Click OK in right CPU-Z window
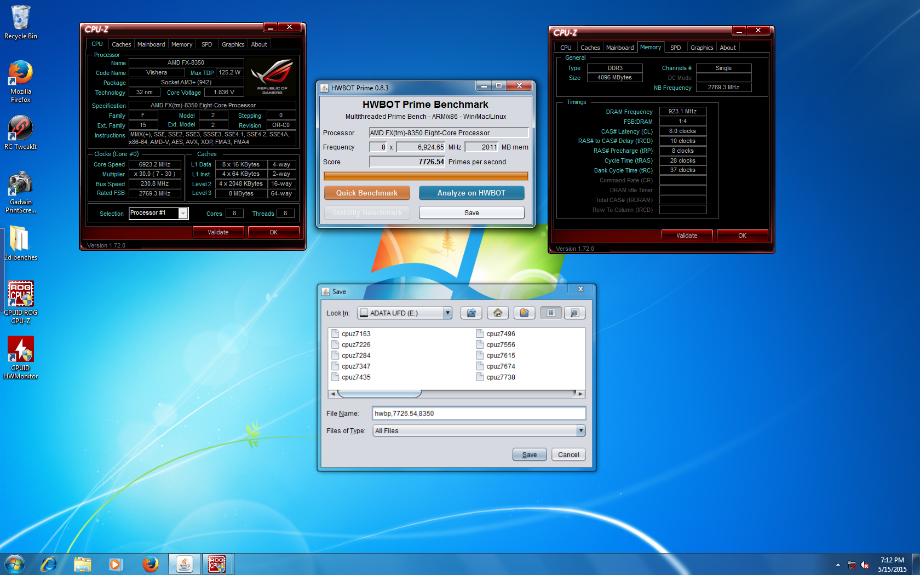The height and width of the screenshot is (575, 920). point(742,235)
